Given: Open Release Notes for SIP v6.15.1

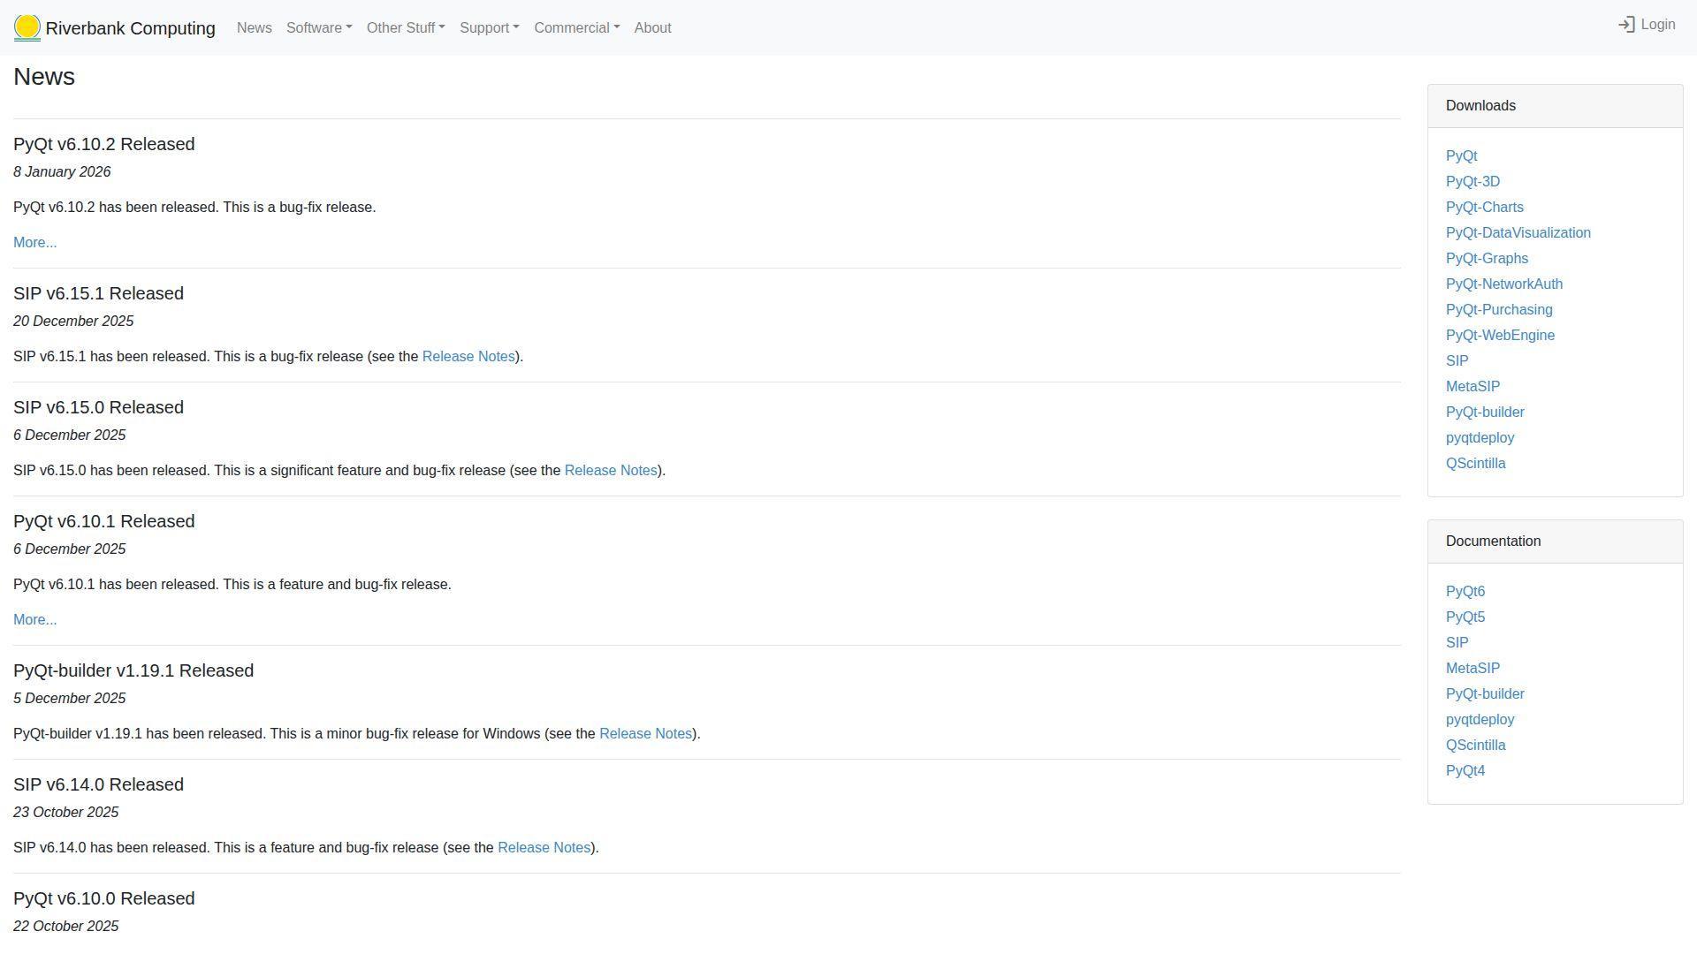Looking at the screenshot, I should tap(468, 357).
